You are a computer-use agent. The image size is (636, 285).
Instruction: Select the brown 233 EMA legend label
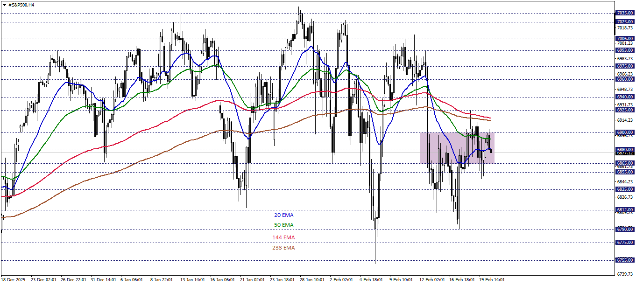point(283,248)
